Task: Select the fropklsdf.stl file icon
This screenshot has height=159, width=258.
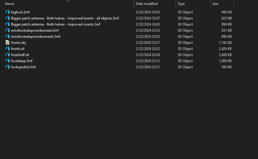Action: pyautogui.click(x=8, y=55)
